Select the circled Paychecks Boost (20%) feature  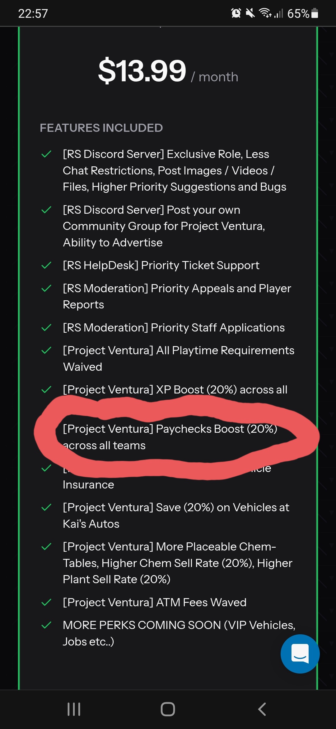(170, 437)
